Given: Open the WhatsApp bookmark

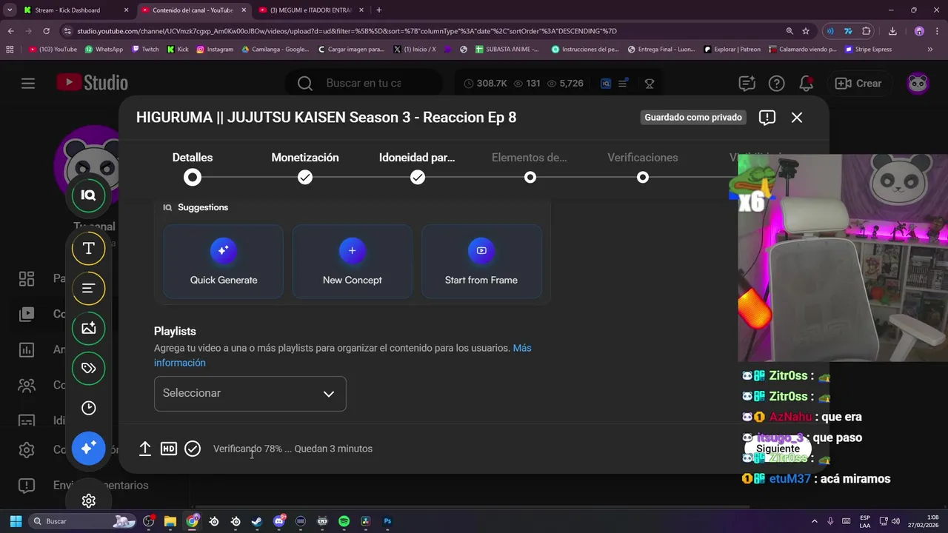Looking at the screenshot, I should pos(104,50).
